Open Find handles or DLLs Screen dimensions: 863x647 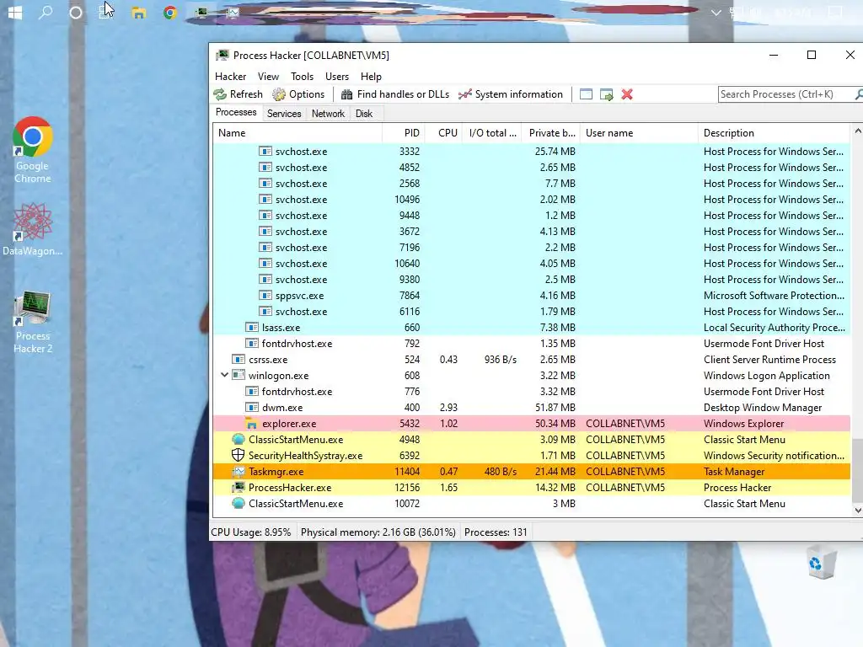tap(395, 94)
